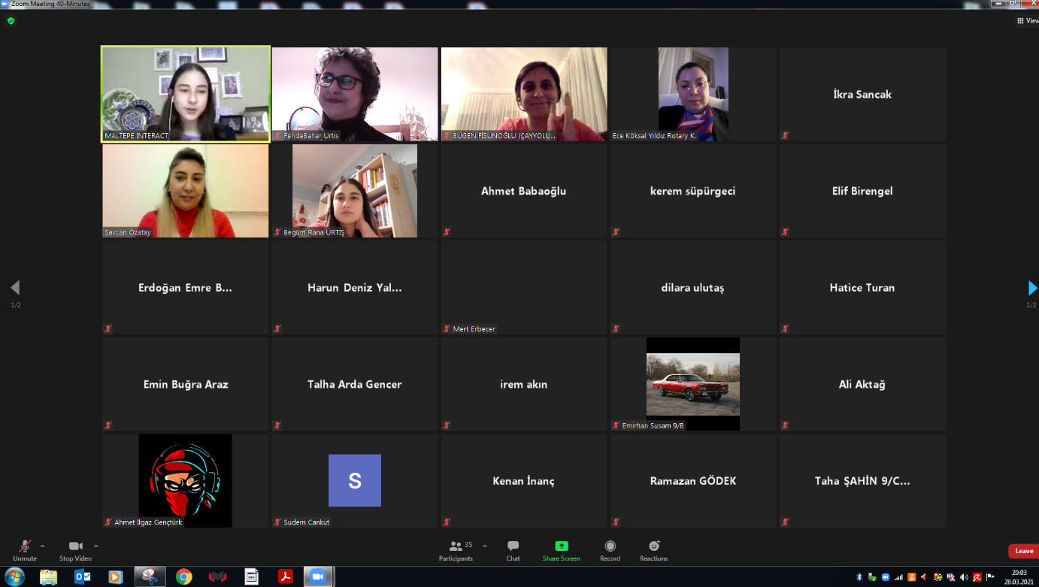The image size is (1039, 587).
Task: Click Ramazan GÖDEK participant name
Action: pos(692,481)
